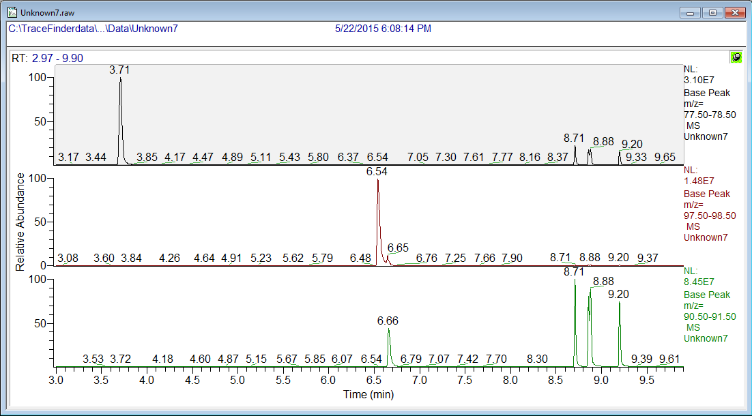The width and height of the screenshot is (752, 416).
Task: Select the 3.71 peak in top chromatogram
Action: [121, 116]
